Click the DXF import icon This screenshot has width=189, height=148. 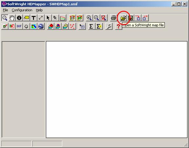(19, 26)
